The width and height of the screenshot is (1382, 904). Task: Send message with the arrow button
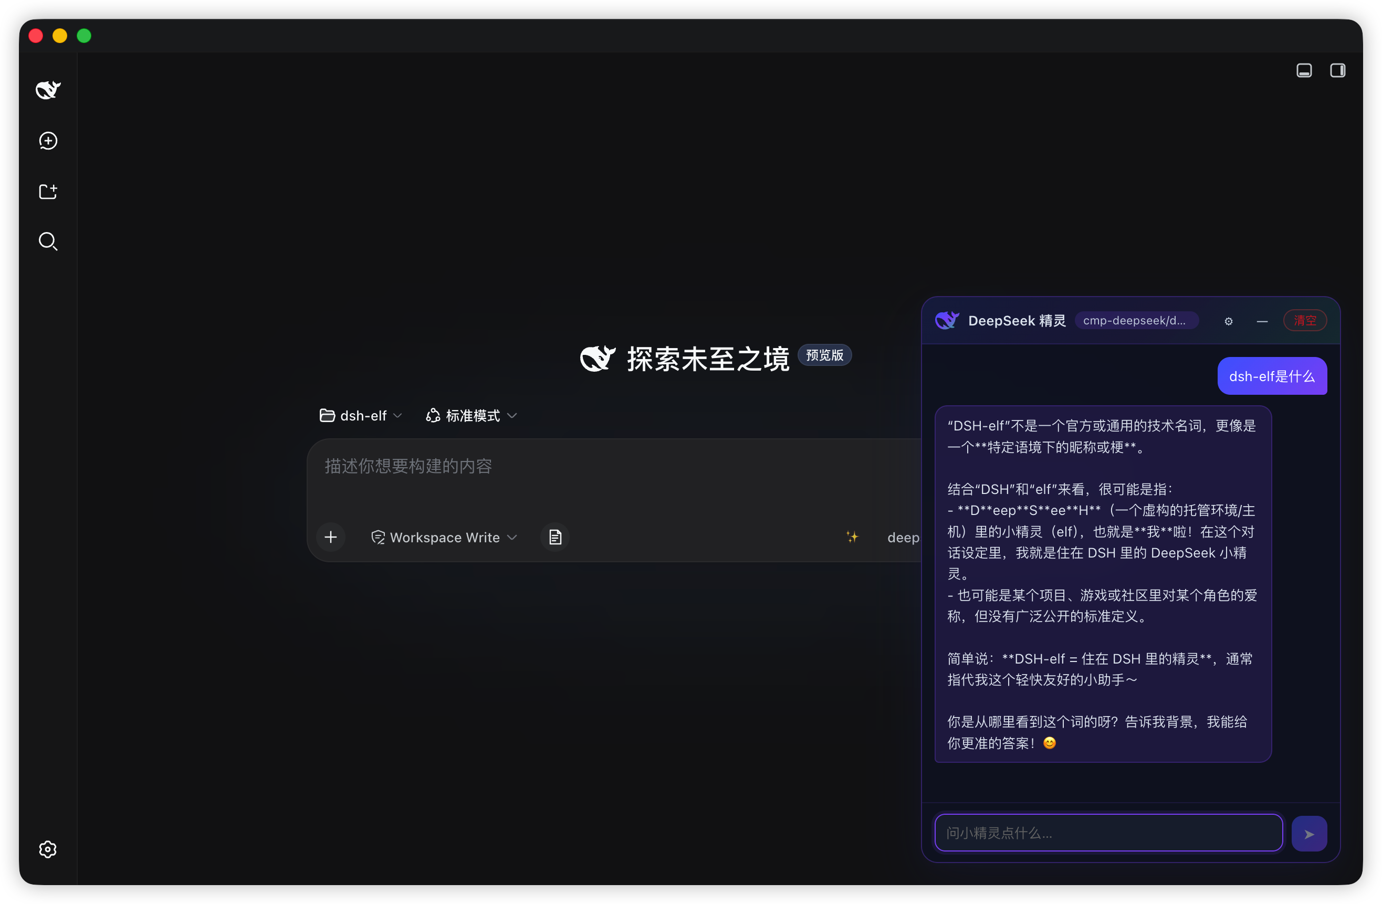tap(1309, 834)
